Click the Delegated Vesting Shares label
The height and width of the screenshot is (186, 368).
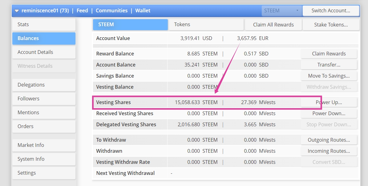click(x=126, y=124)
